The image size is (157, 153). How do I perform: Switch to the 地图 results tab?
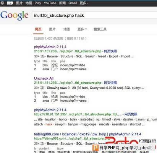click(66, 29)
